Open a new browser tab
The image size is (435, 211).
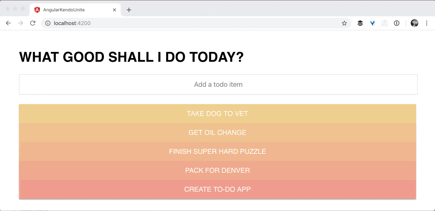click(x=129, y=10)
